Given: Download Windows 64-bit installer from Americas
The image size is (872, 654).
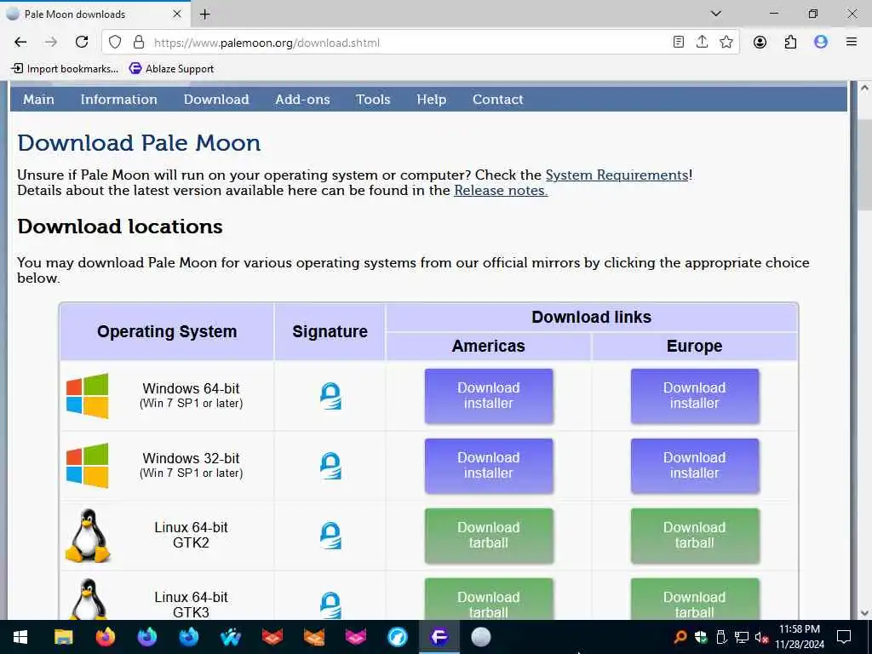Looking at the screenshot, I should tap(489, 396).
